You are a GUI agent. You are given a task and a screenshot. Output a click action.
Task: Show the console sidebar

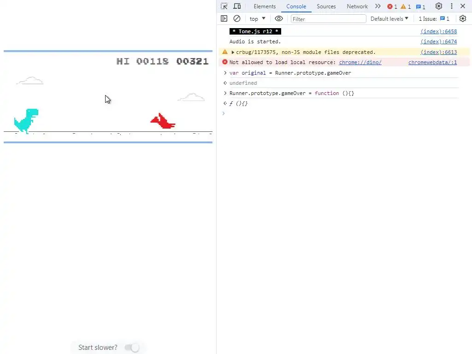(224, 18)
